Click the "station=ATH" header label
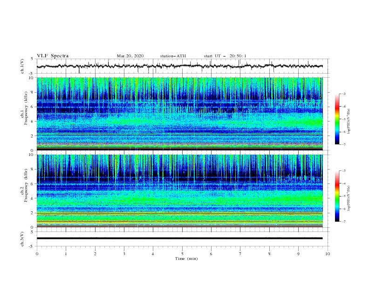 173,56
